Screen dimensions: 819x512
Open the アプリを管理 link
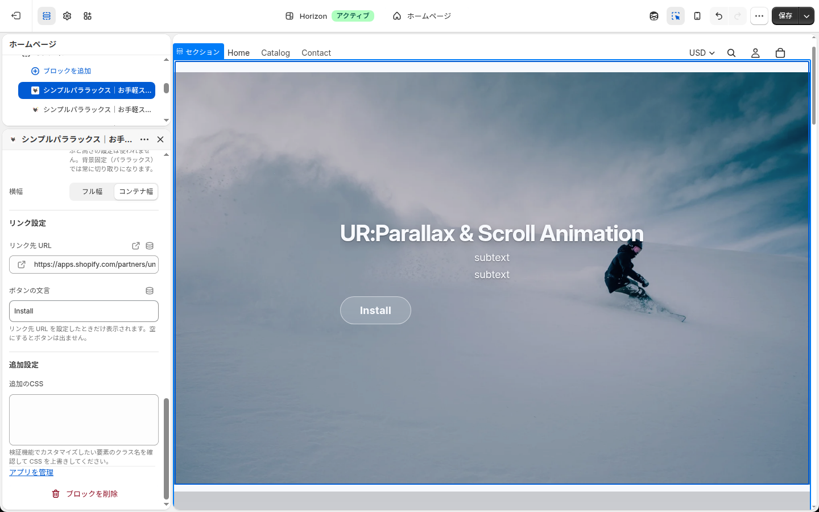31,473
